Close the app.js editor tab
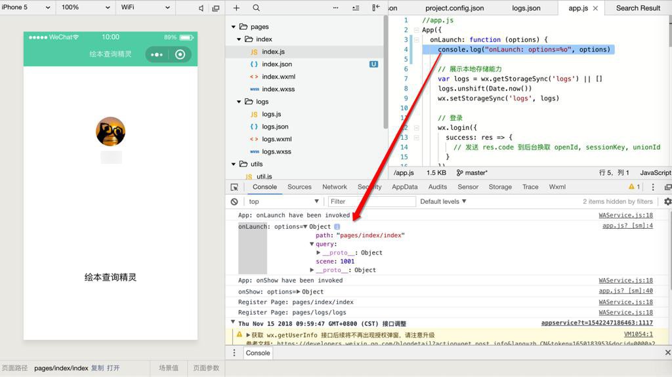 pos(595,8)
